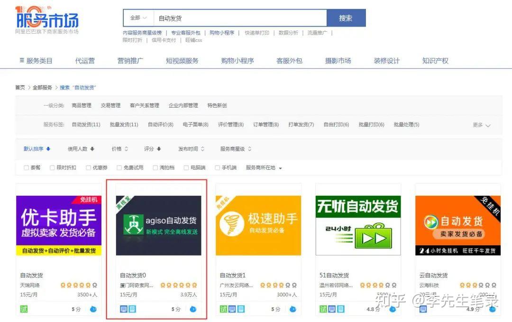This screenshot has width=512, height=322.
Task: Tick the 优惠券 checkbox
Action: (x=88, y=168)
